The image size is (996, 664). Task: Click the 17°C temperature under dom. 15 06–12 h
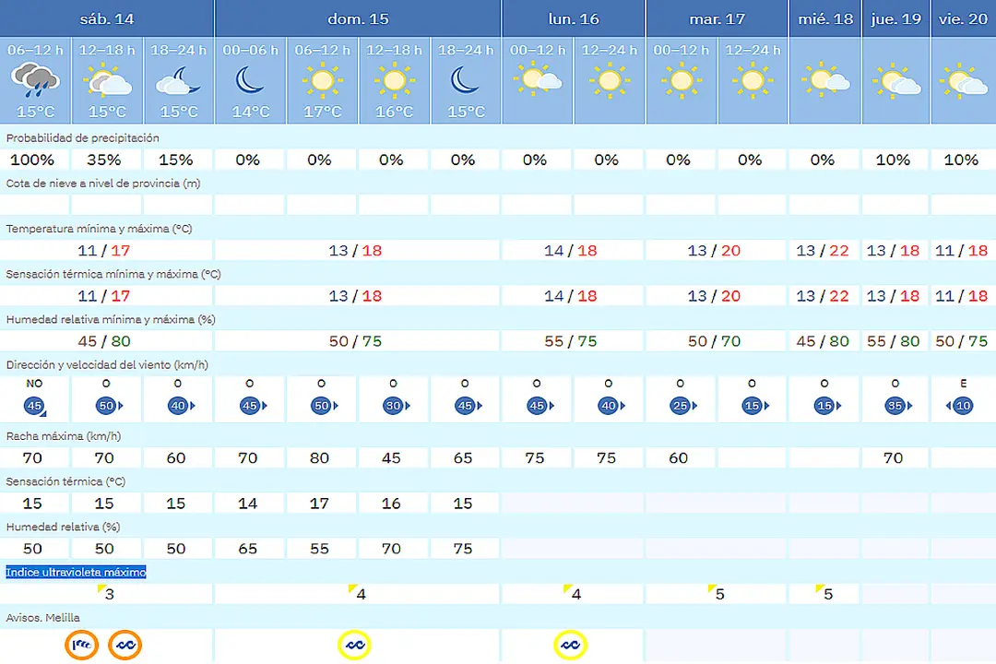pyautogui.click(x=323, y=112)
